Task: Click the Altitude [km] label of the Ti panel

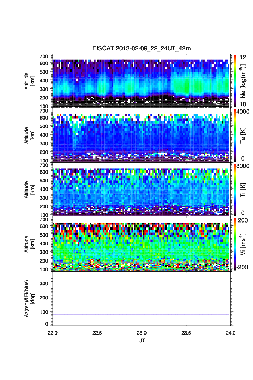Action: [29, 190]
